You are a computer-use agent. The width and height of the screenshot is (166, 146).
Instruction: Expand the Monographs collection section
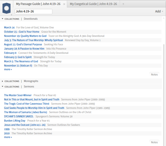[x=3, y=81]
